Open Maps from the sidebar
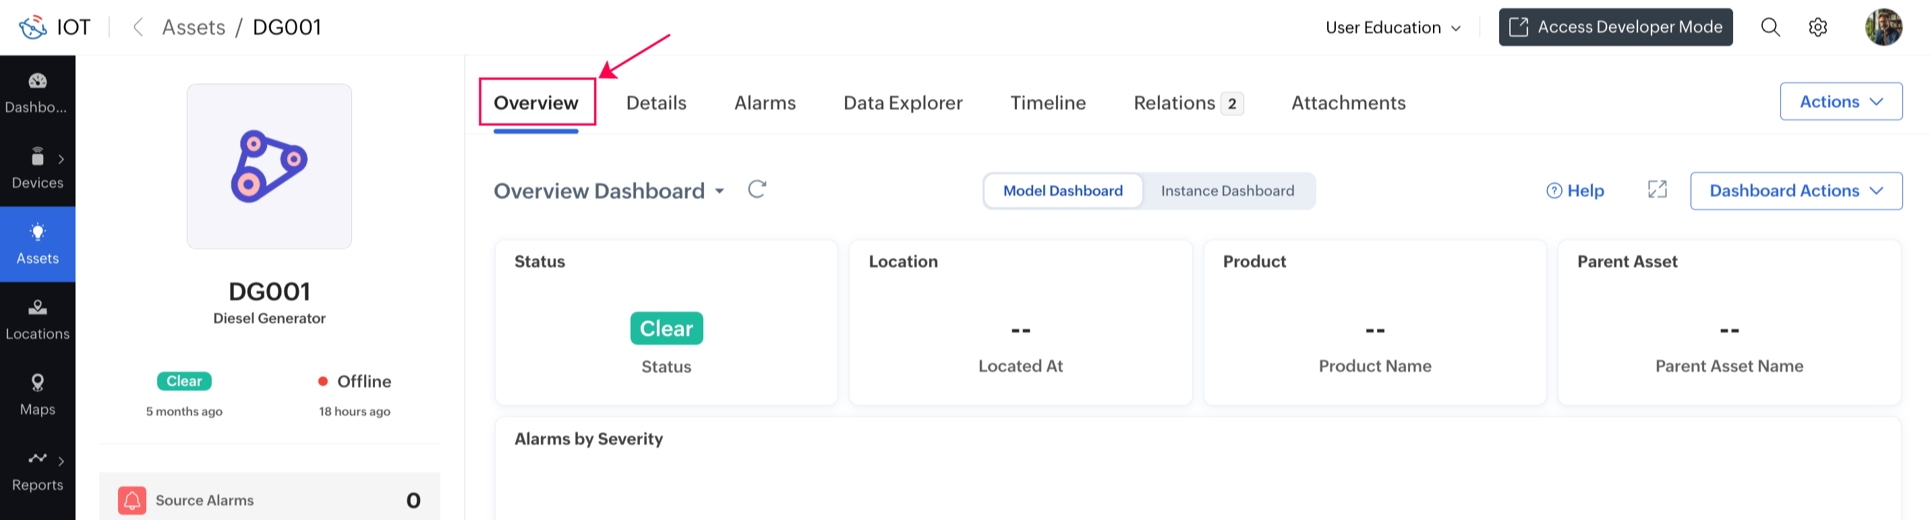This screenshot has width=1930, height=520. 38,395
